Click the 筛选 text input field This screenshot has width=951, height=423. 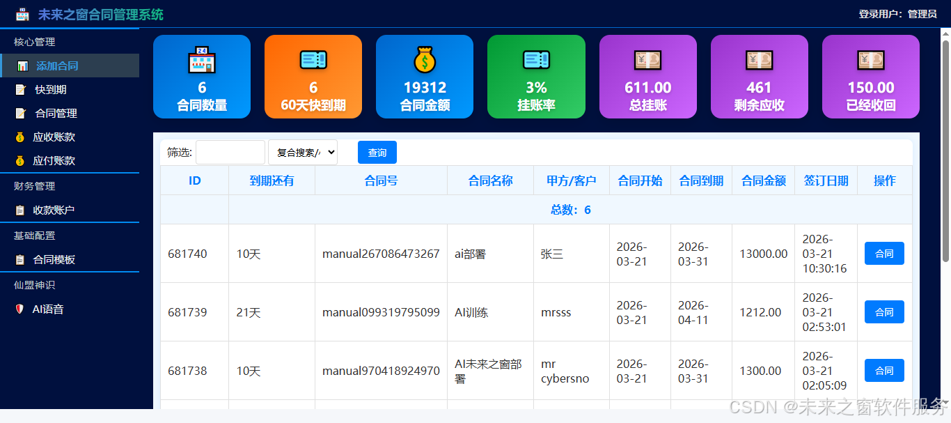(230, 153)
